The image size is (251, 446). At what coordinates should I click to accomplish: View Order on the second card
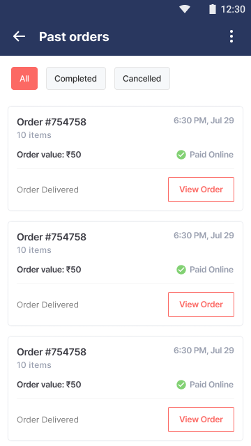click(201, 305)
